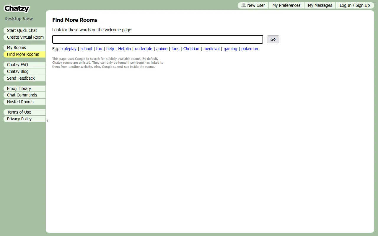Read the Privacy Policy
This screenshot has height=236, width=378.
pyautogui.click(x=19, y=119)
